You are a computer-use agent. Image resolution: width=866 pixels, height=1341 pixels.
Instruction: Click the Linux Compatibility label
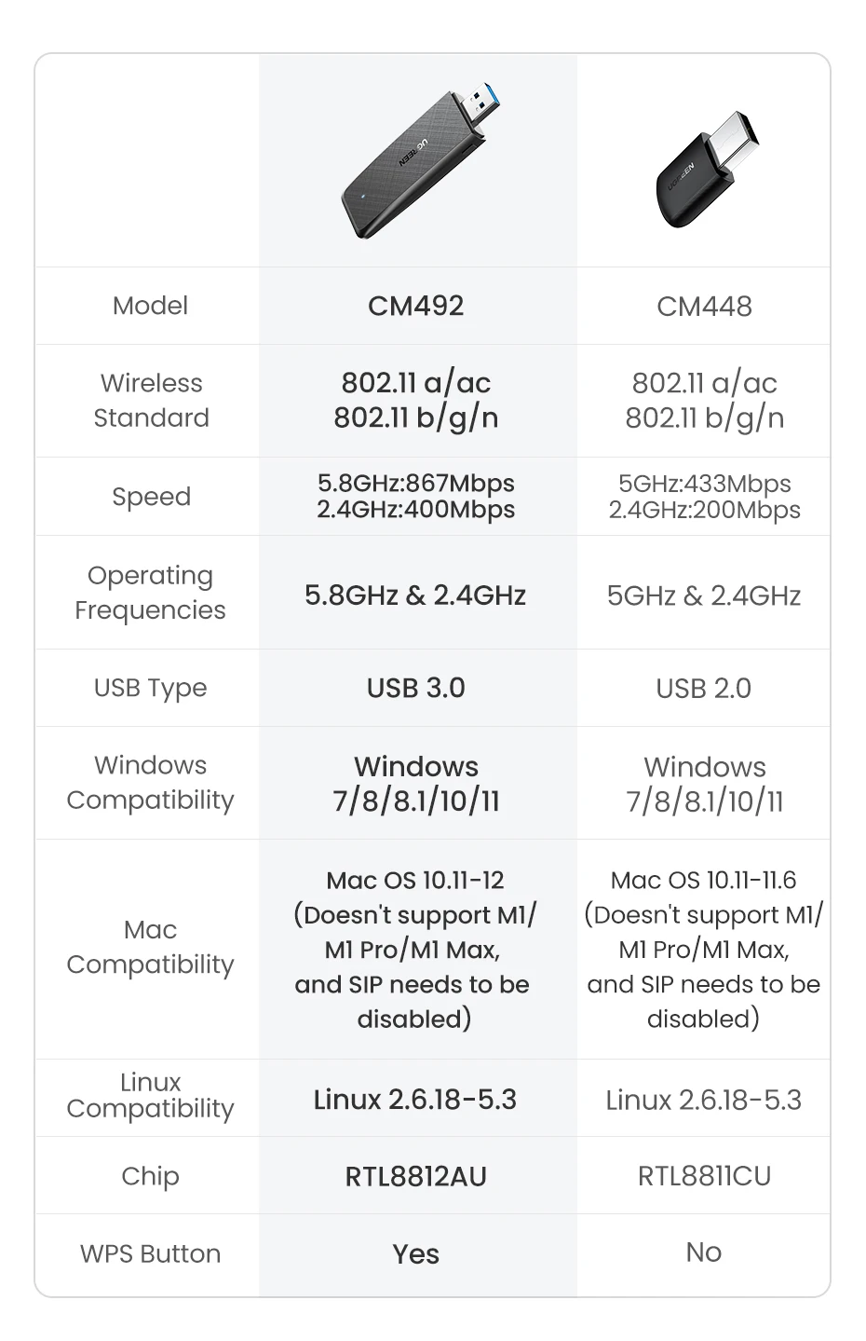(x=150, y=1095)
